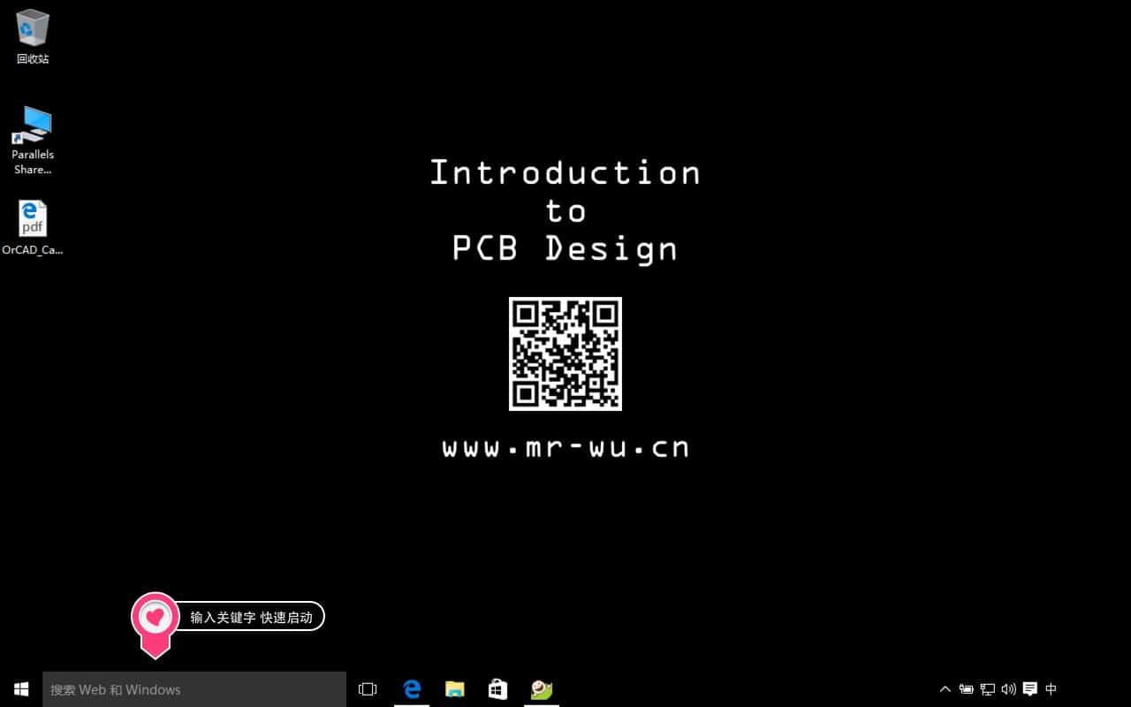
Task: Select the OrCAD_Ca... PDF file icon
Action: click(x=33, y=228)
